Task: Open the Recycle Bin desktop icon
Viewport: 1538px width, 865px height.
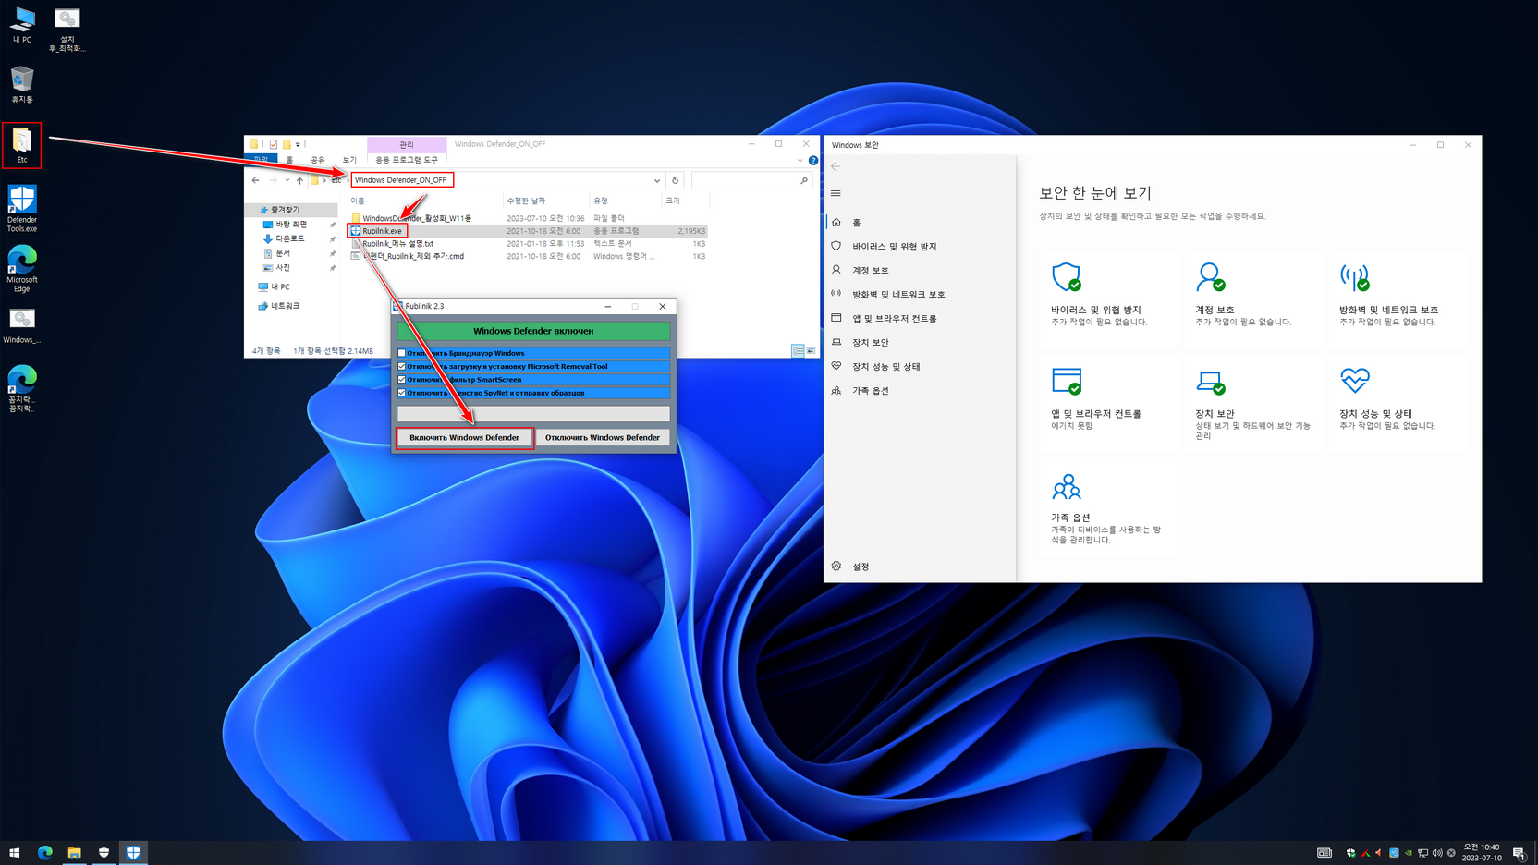Action: click(x=22, y=84)
